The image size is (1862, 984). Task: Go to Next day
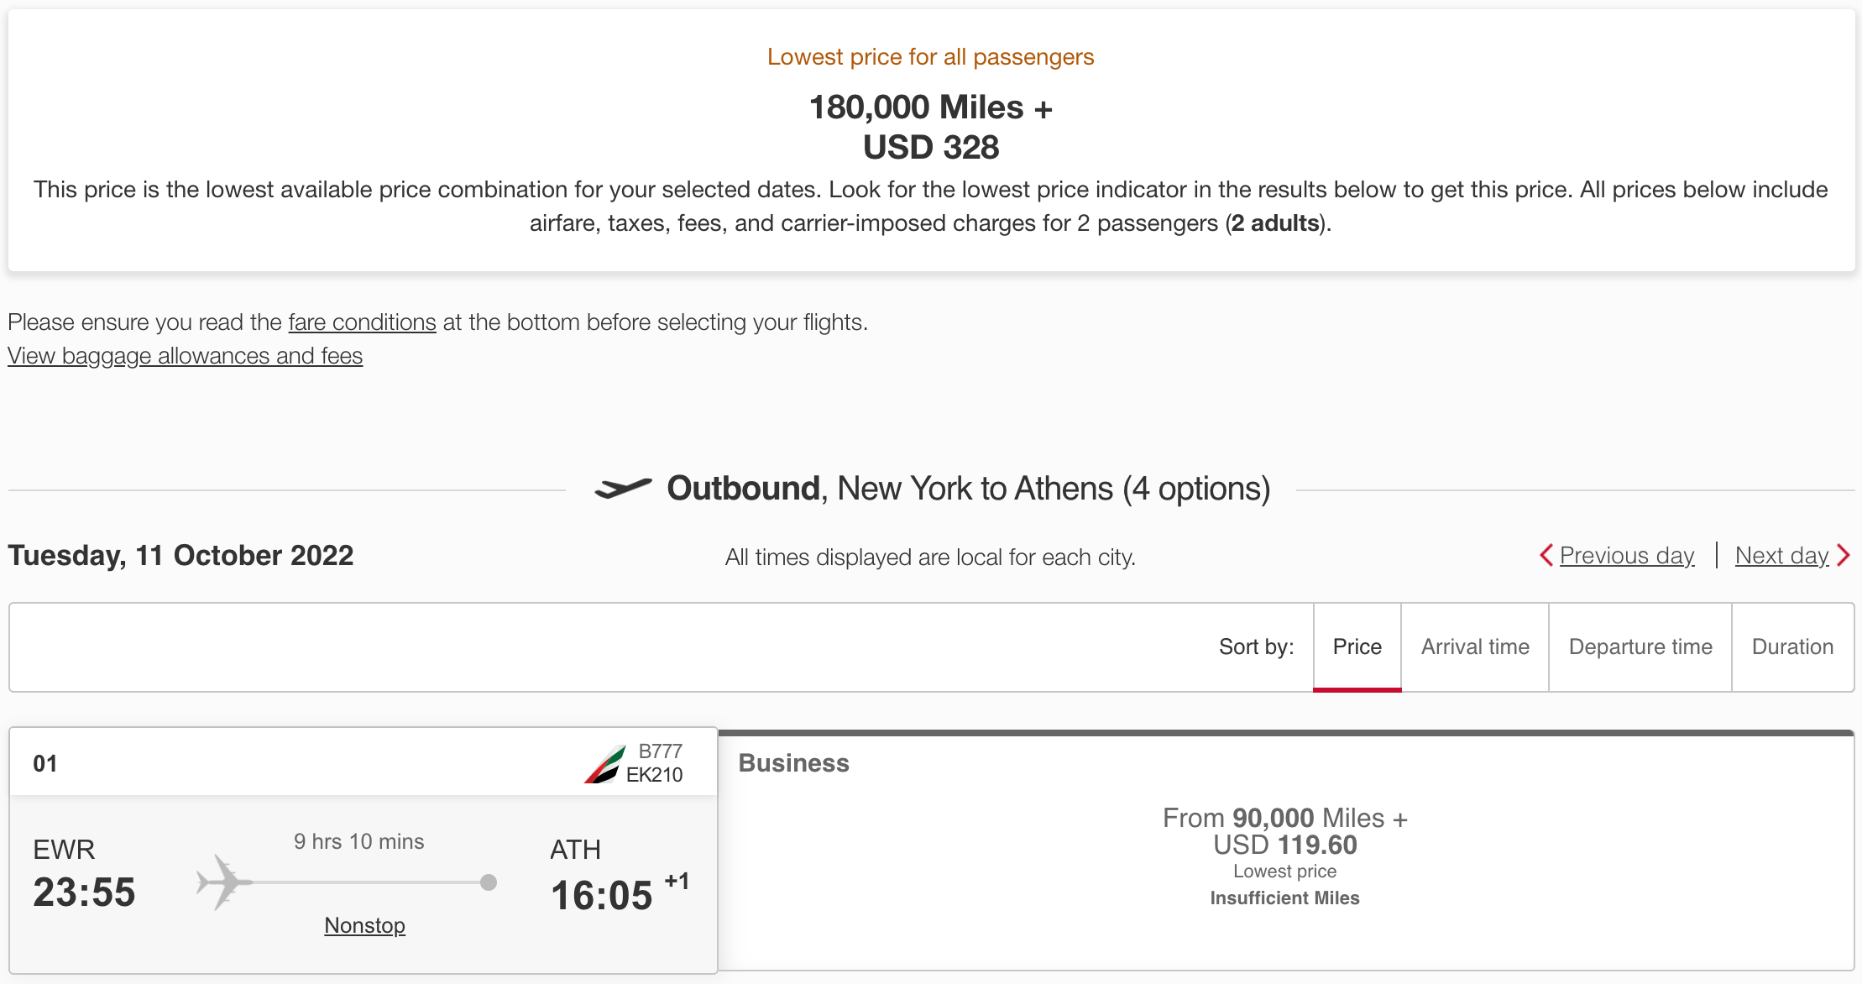pos(1781,555)
